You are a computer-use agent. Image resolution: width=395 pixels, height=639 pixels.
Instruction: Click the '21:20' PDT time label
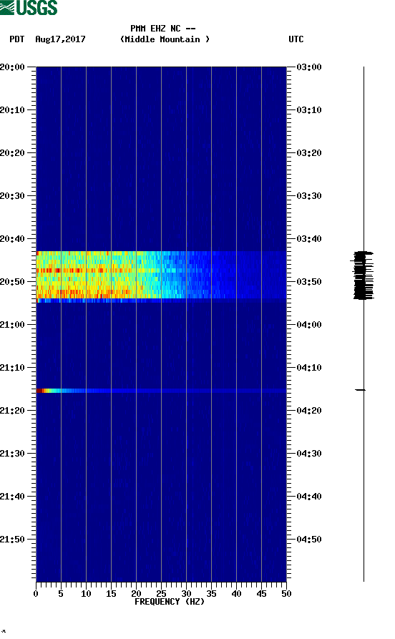coord(12,411)
